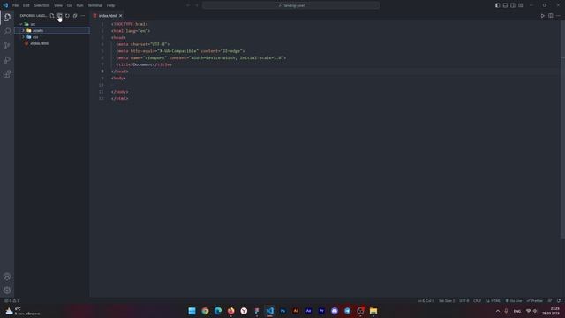
Task: Open the Edit menu
Action: click(26, 5)
